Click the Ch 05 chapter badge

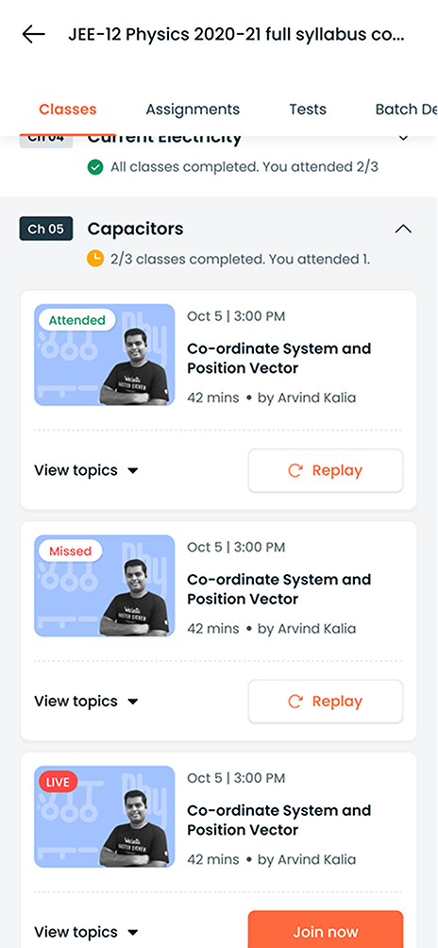pos(46,229)
